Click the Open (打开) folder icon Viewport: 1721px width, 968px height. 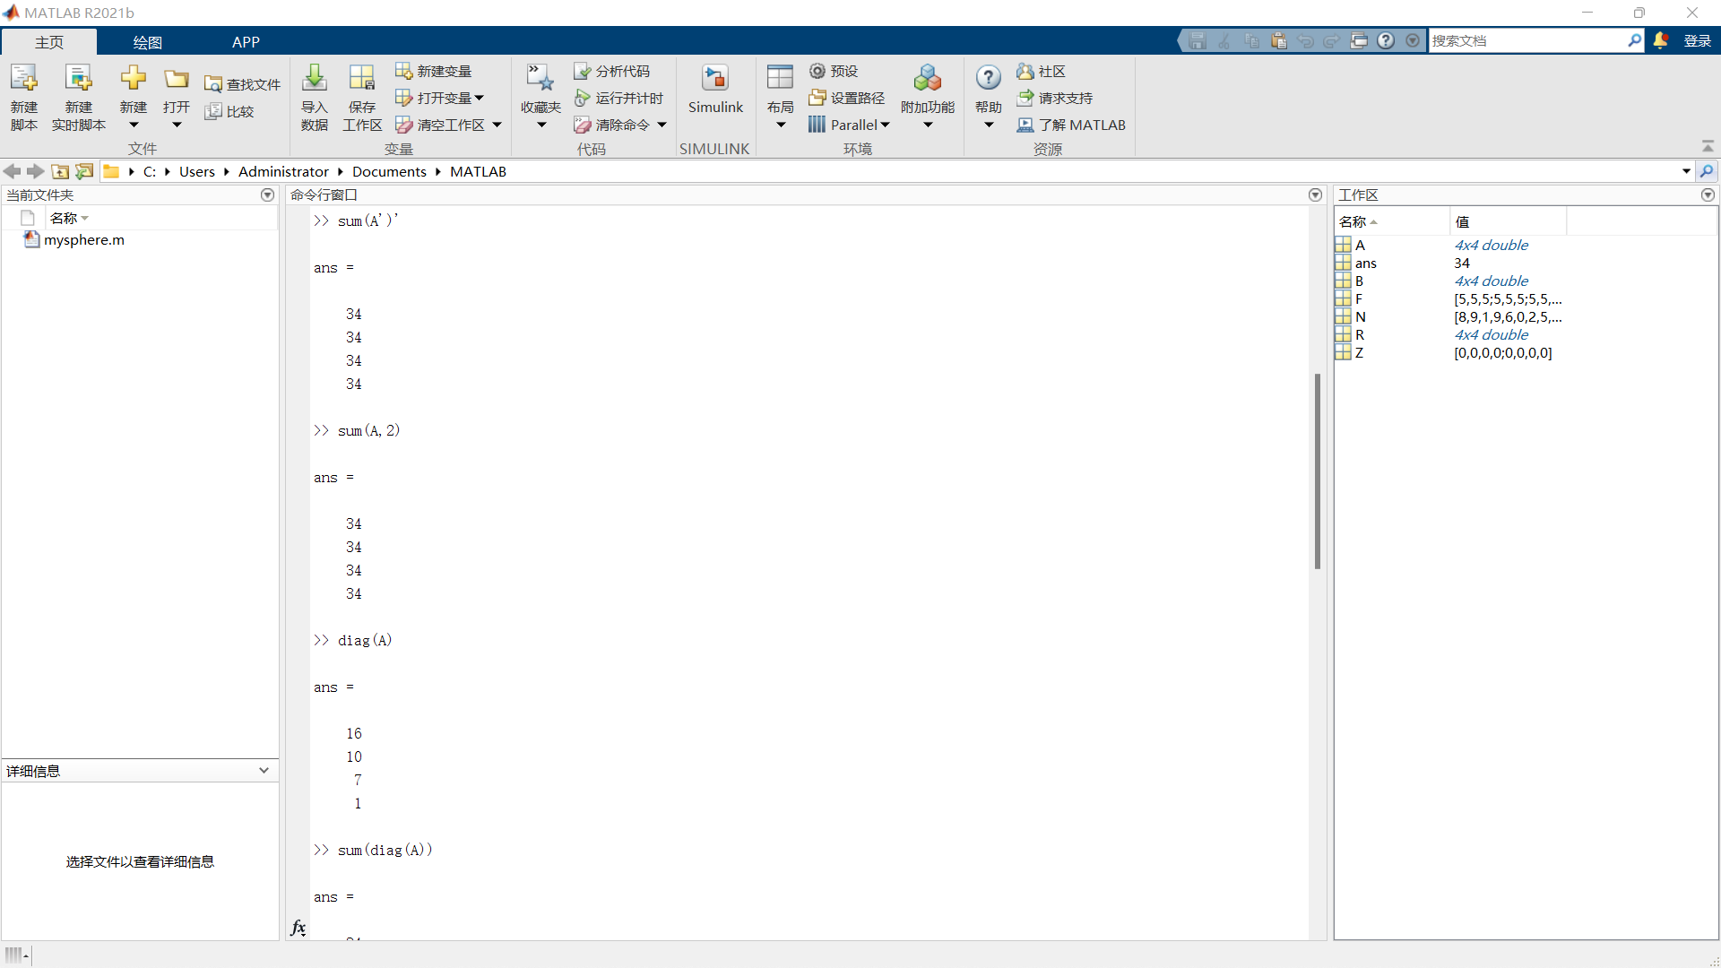pos(177,79)
